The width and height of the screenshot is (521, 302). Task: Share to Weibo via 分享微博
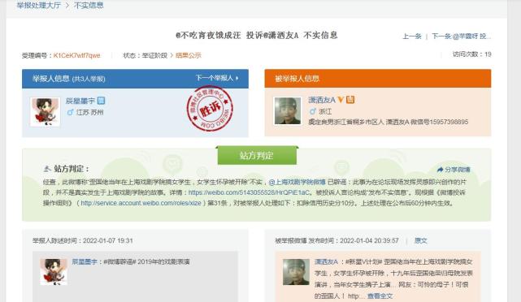[x=458, y=170]
